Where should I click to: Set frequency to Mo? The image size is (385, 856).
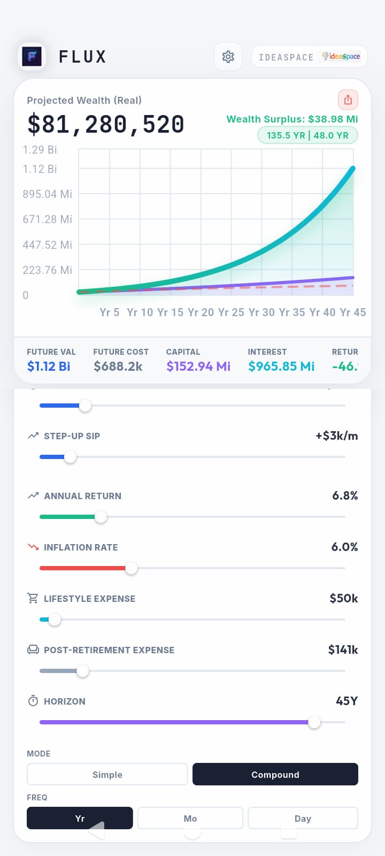click(x=190, y=818)
